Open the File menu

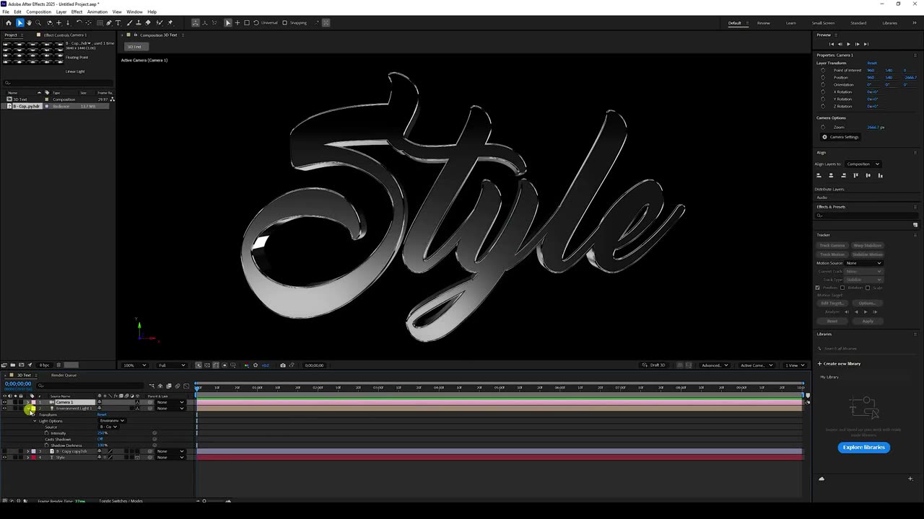(x=6, y=12)
